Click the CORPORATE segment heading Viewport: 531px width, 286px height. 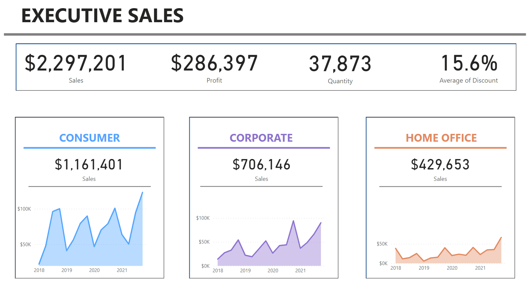pyautogui.click(x=261, y=138)
